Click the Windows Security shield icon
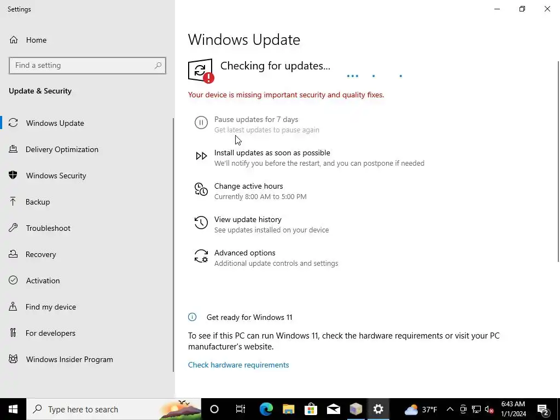560x420 pixels. pyautogui.click(x=13, y=176)
